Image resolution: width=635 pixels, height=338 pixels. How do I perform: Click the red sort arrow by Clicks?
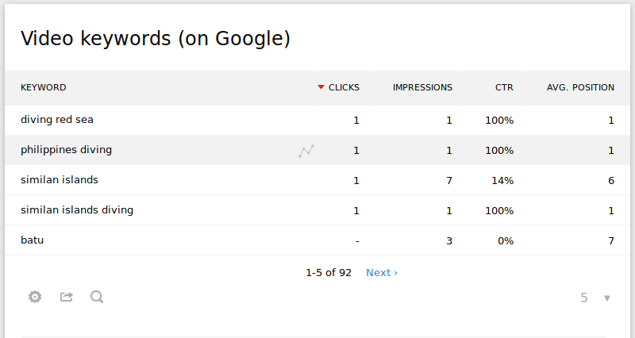coord(321,87)
